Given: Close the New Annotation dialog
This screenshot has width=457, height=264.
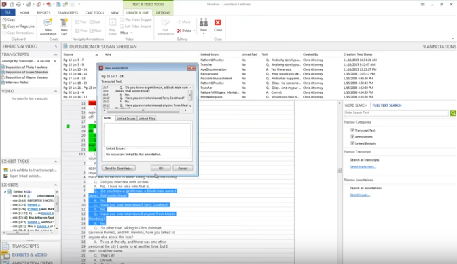Looking at the screenshot, I should click(x=191, y=68).
